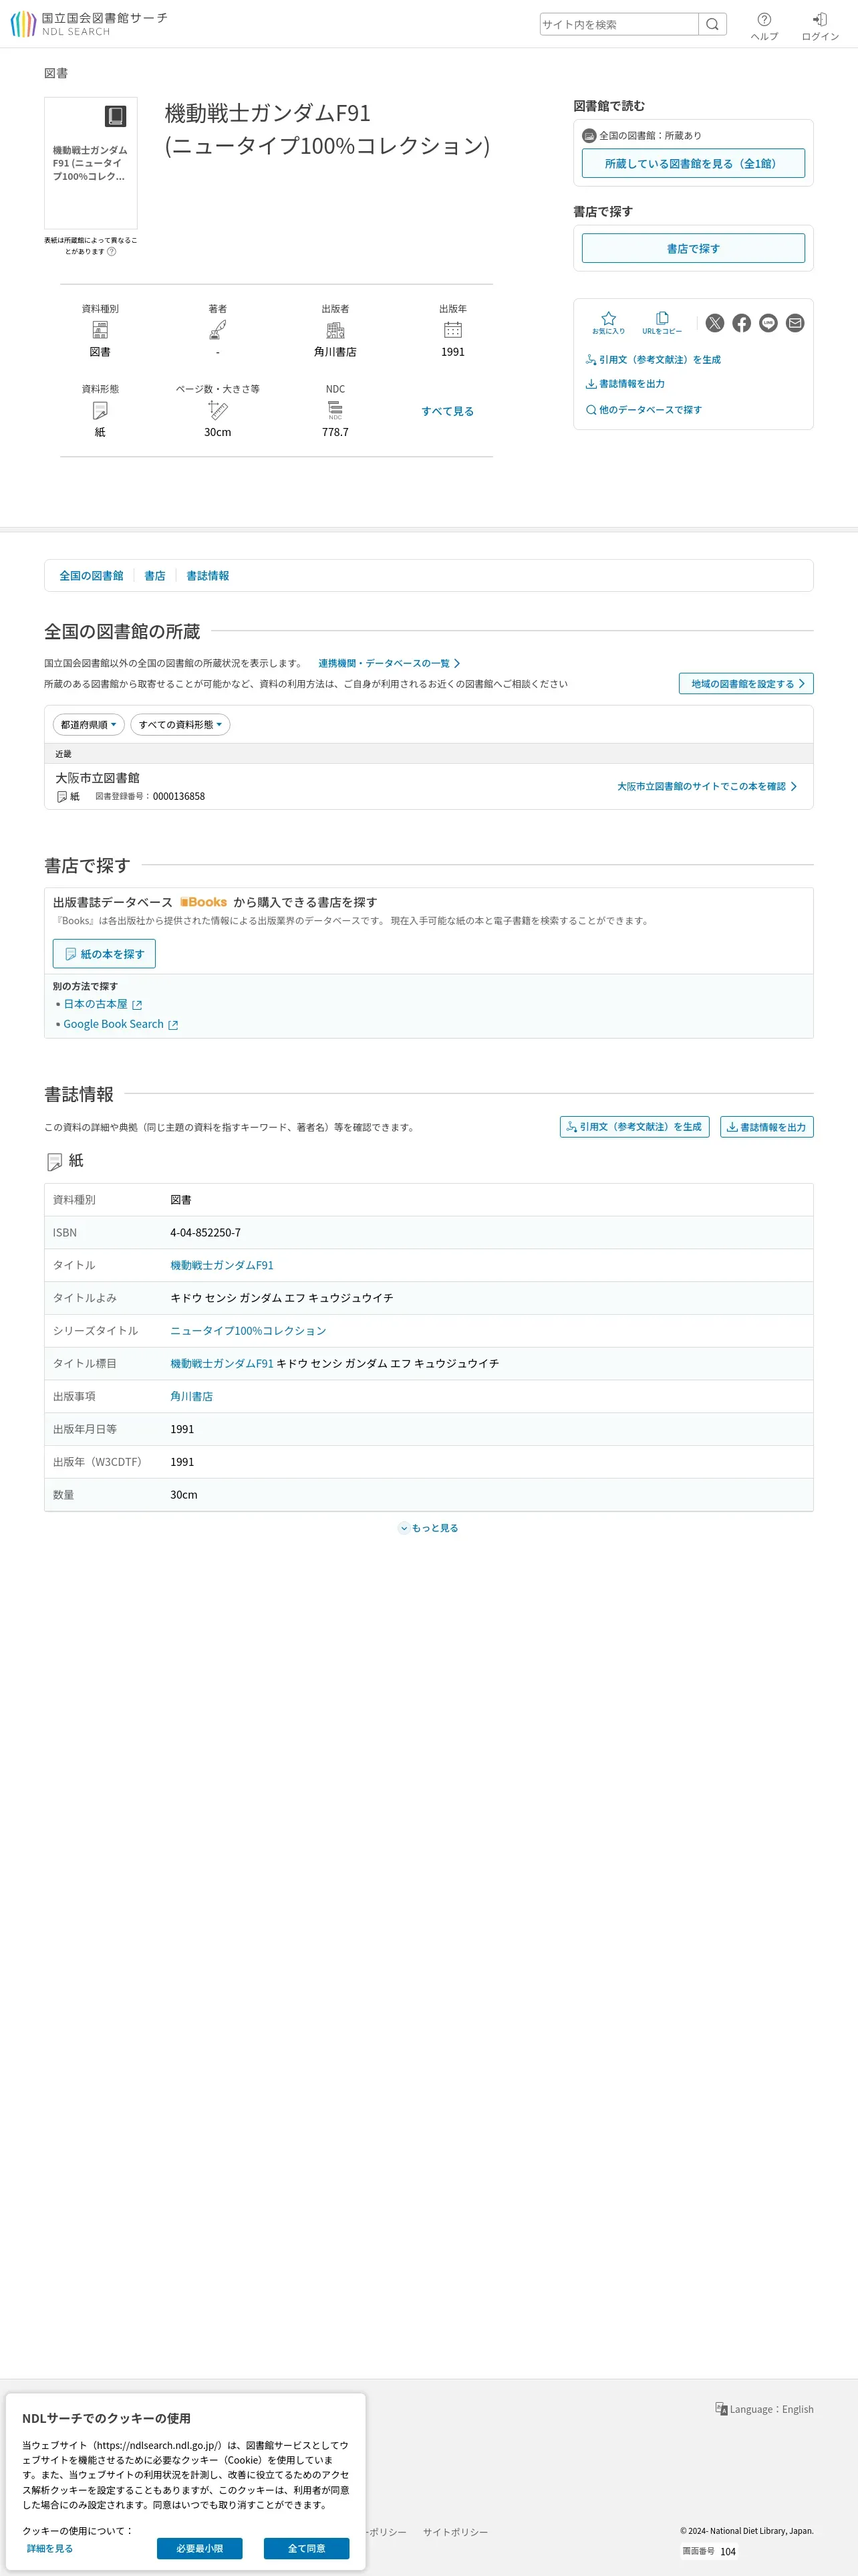Click the search magnifier button
This screenshot has height=2576, width=858.
[712, 24]
